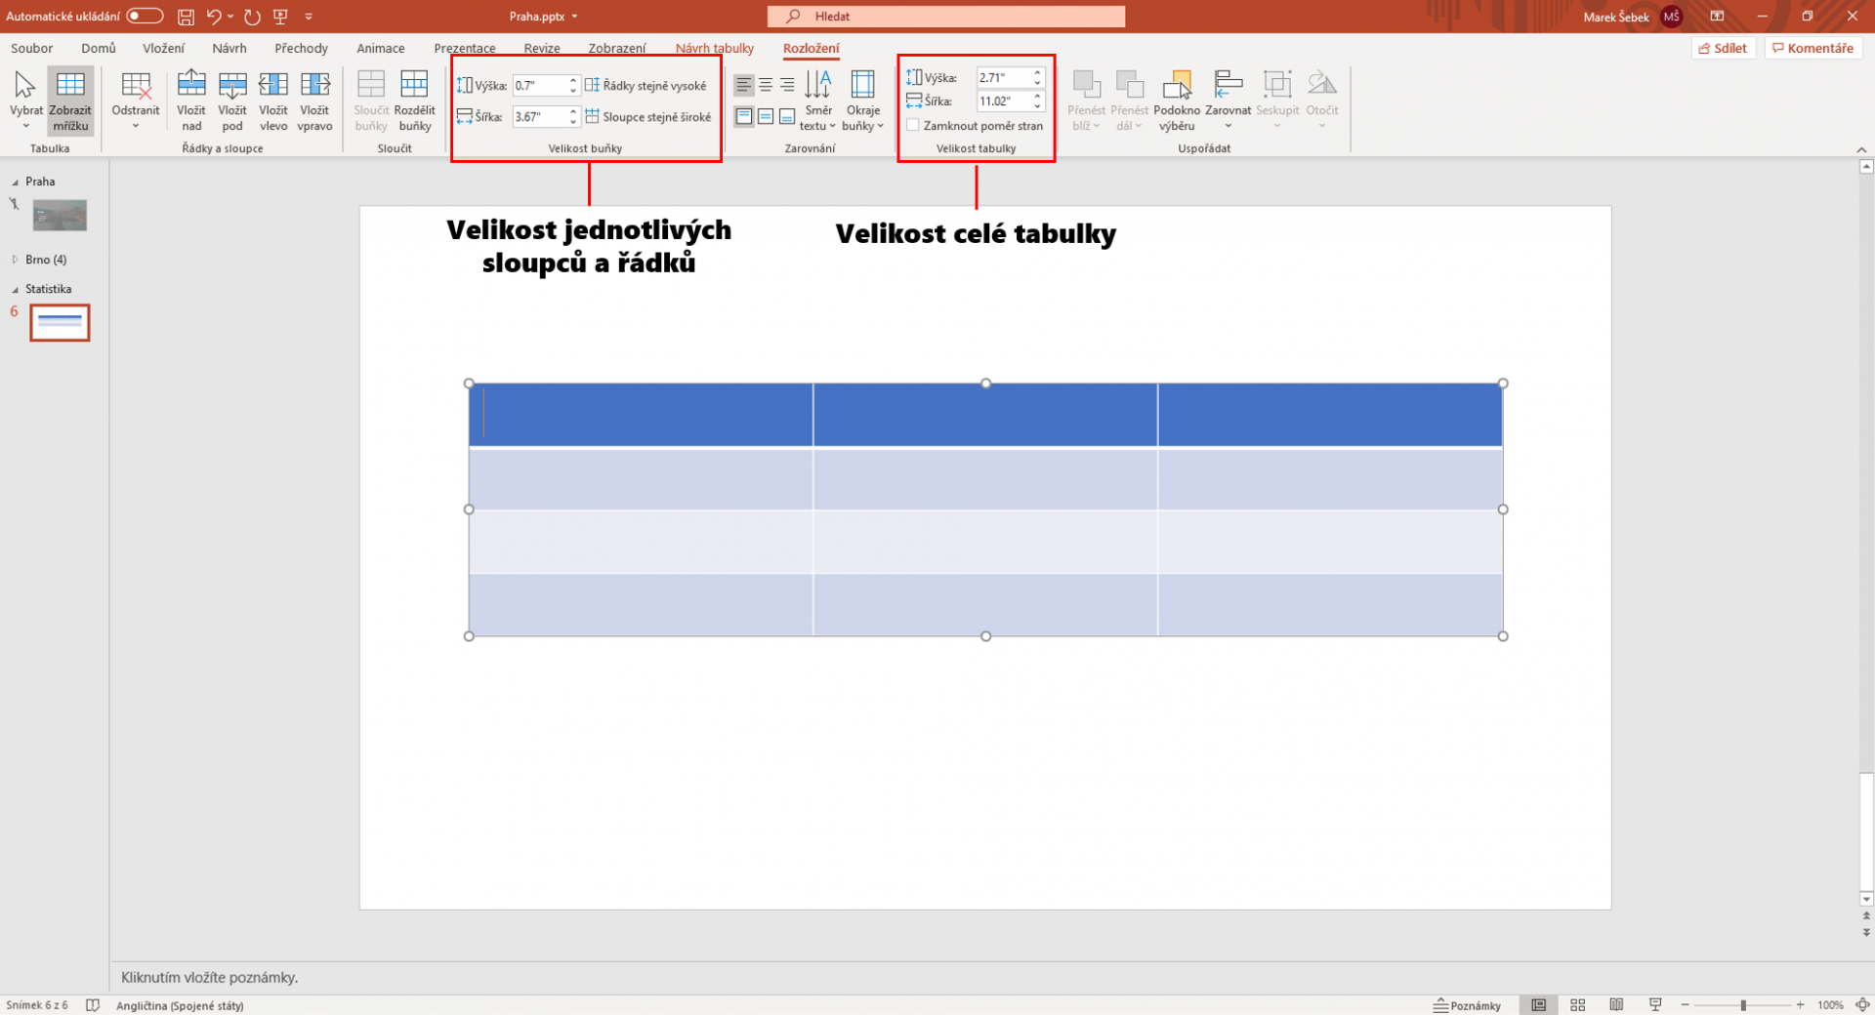Toggle the Automatické ukládání switch
The width and height of the screenshot is (1875, 1015).
[143, 16]
